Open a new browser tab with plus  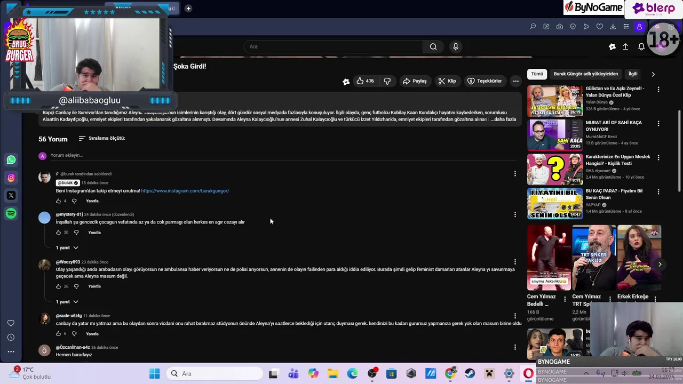(188, 9)
